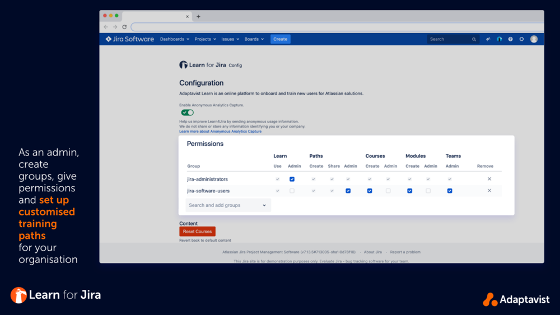560x315 pixels.
Task: Uncheck Courses Create for jira-software-users
Action: click(x=370, y=191)
